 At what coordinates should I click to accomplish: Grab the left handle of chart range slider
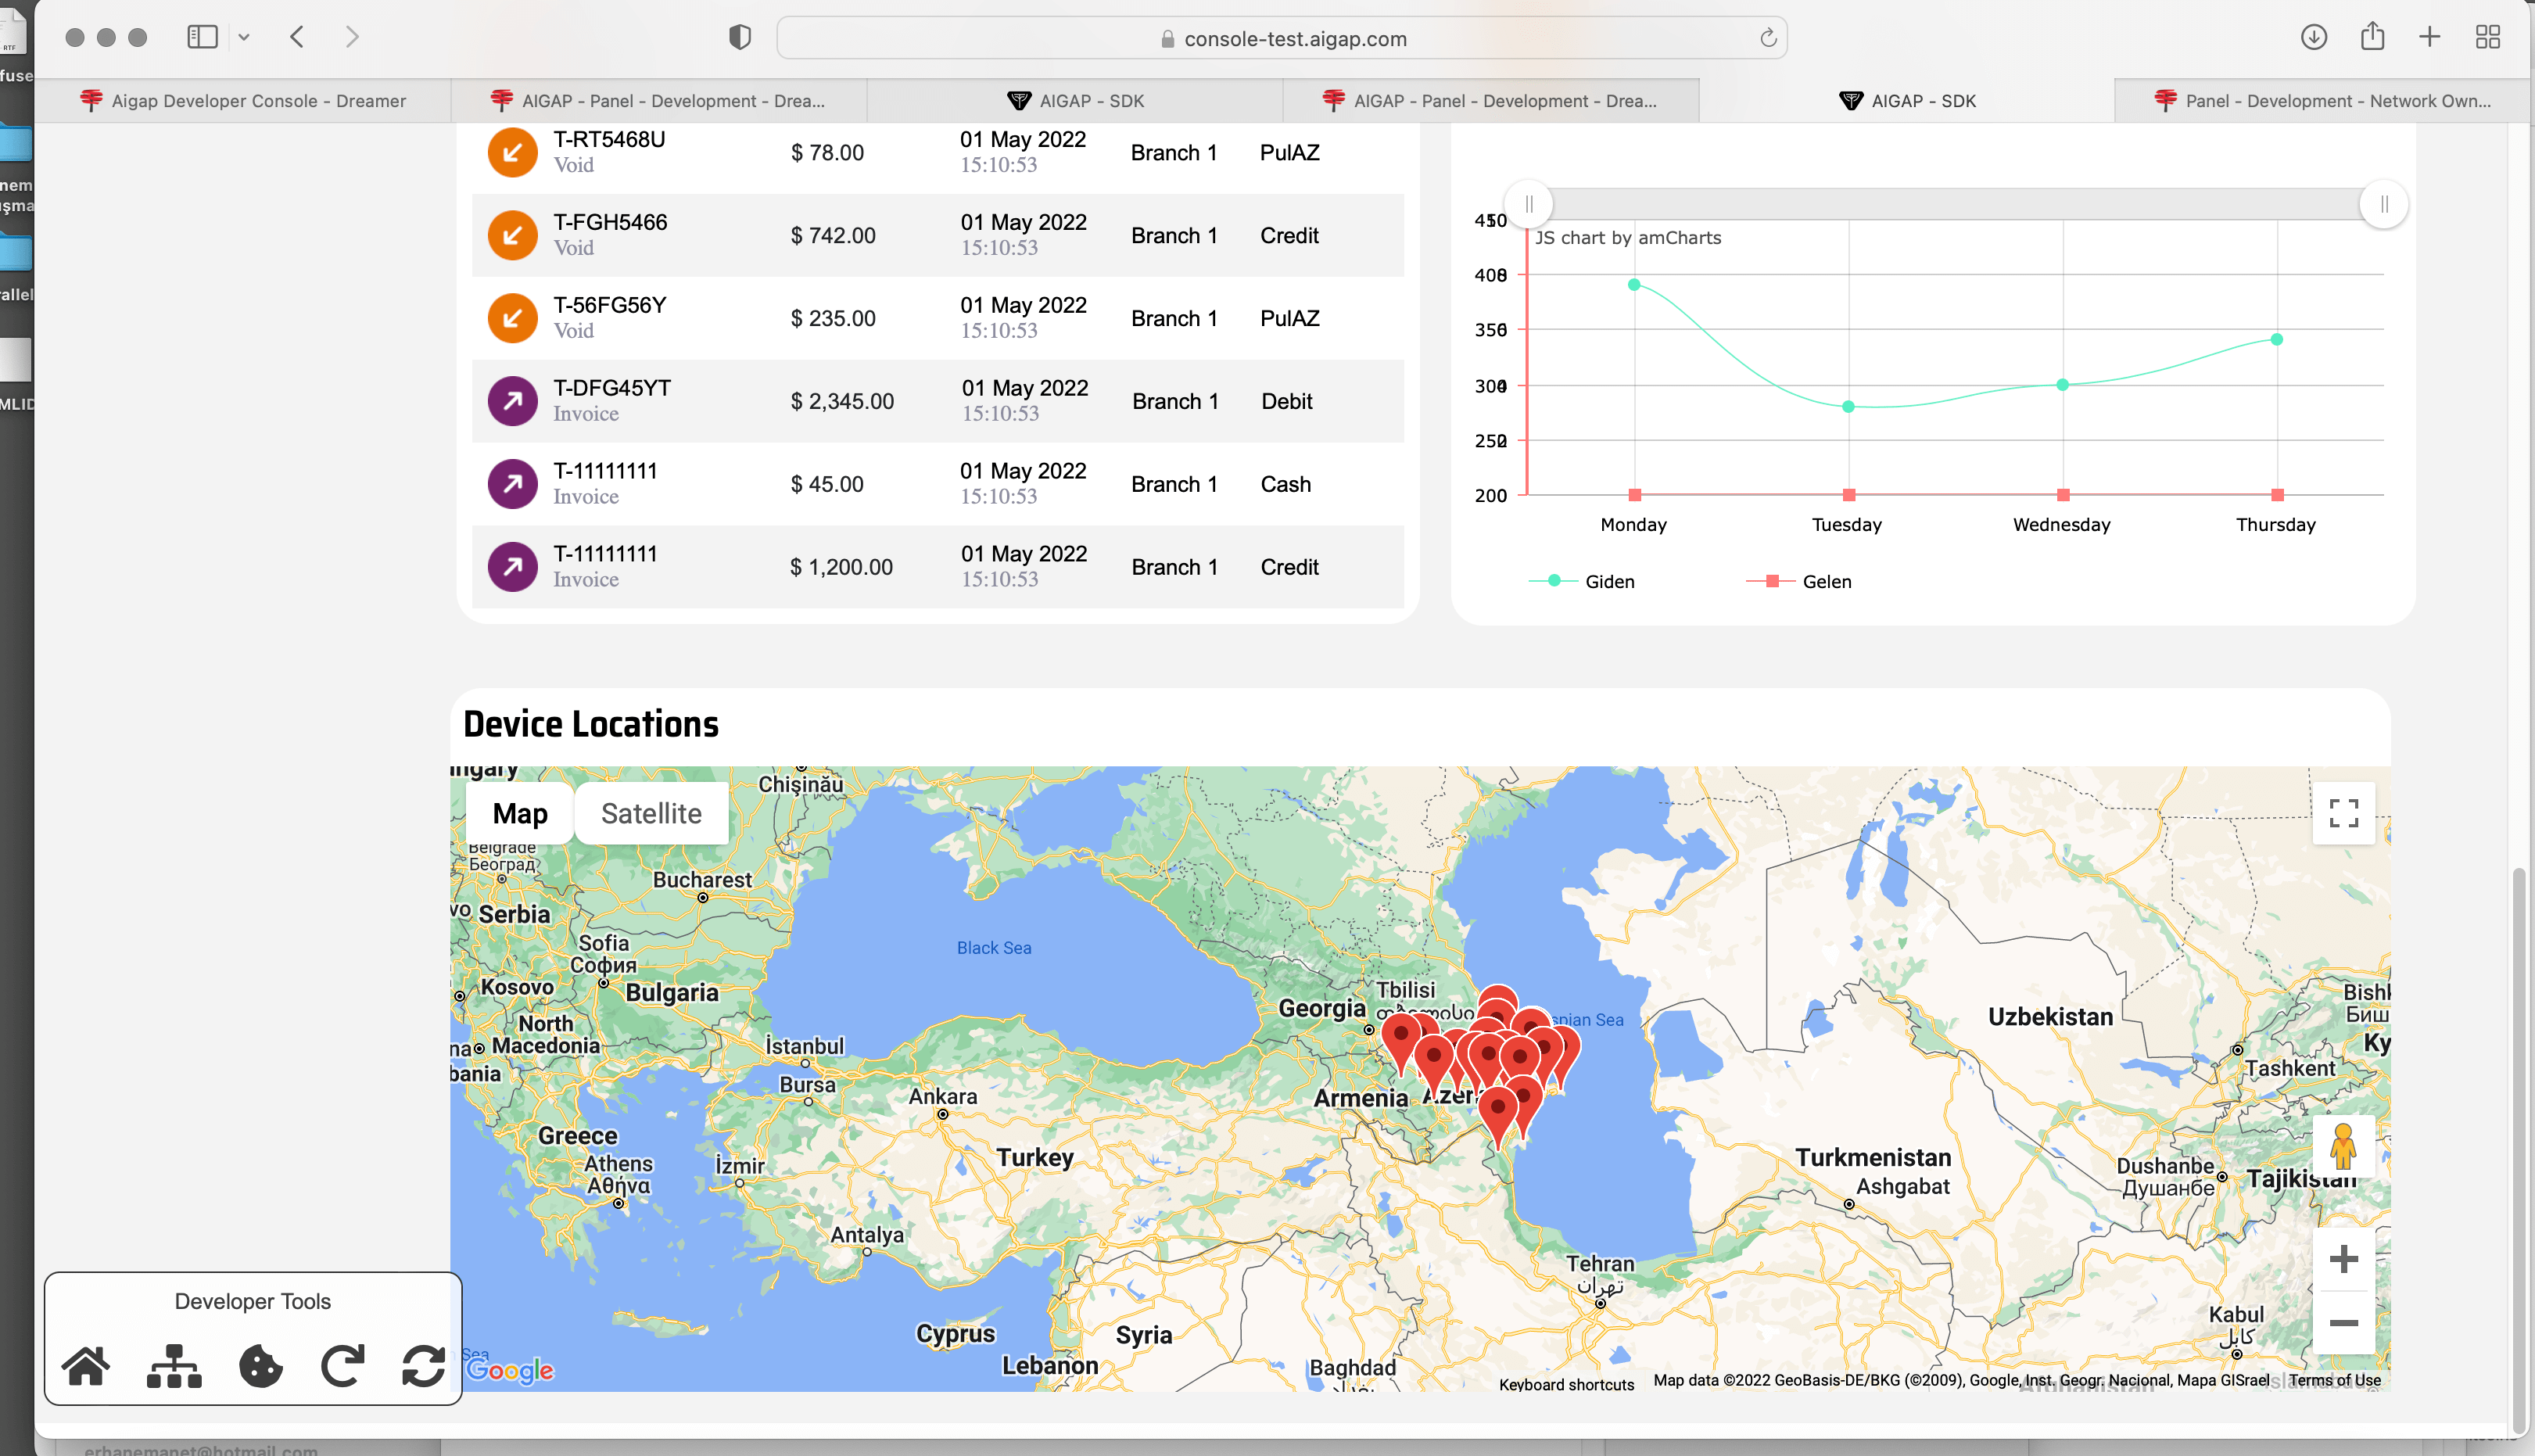coord(1528,204)
